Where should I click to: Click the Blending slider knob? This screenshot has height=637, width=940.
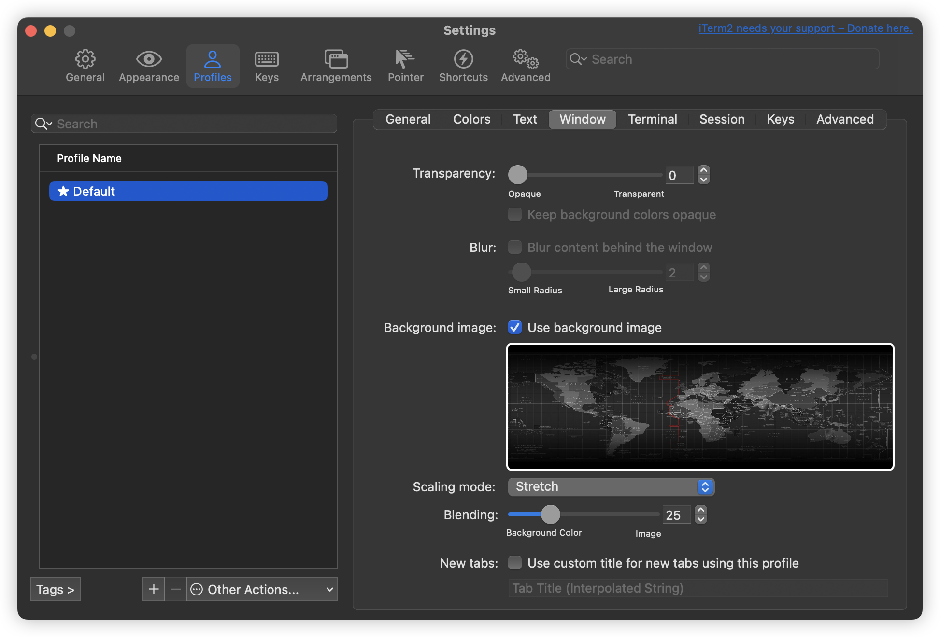pos(550,514)
